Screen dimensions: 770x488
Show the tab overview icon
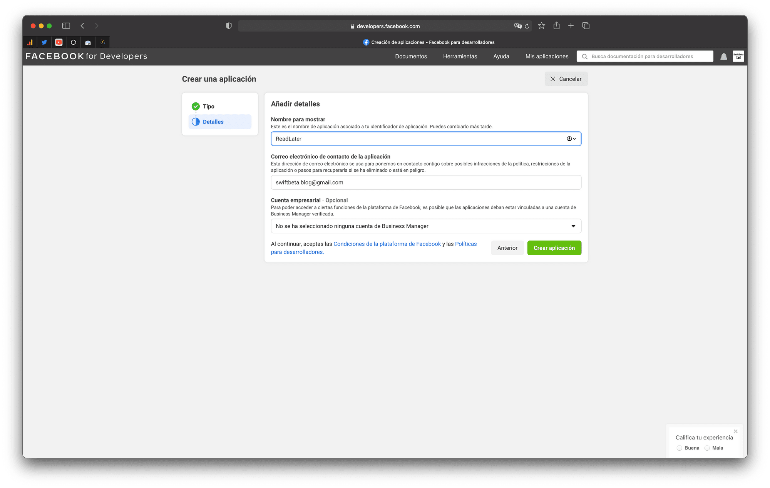coord(586,26)
